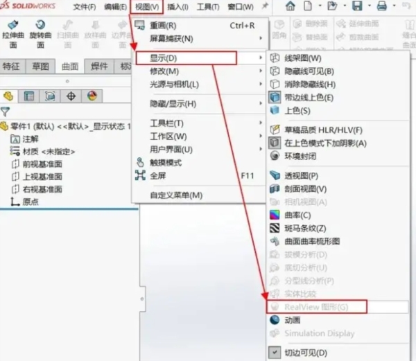
Task: Select 零件1 (默认) in feature tree
Action: pos(65,126)
